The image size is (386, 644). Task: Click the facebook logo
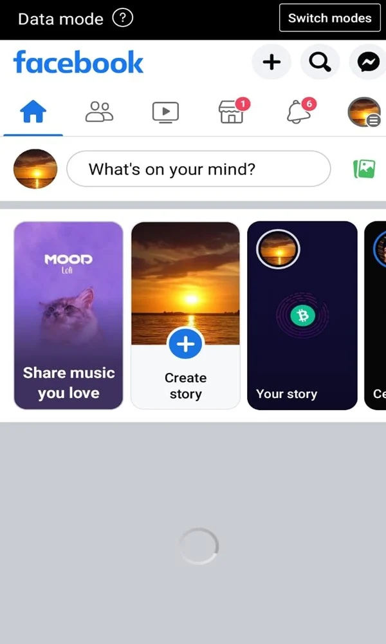pos(78,62)
